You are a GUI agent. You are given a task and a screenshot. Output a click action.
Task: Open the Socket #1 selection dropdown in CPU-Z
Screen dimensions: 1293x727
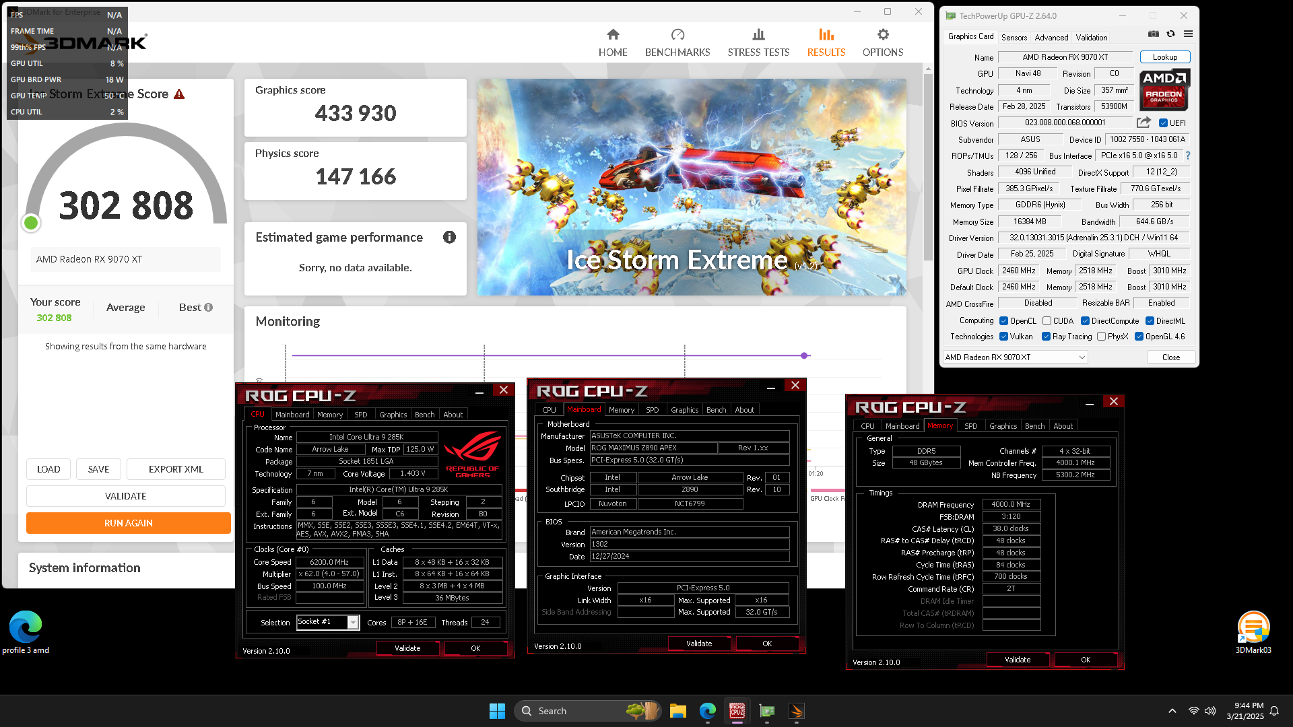(x=328, y=622)
